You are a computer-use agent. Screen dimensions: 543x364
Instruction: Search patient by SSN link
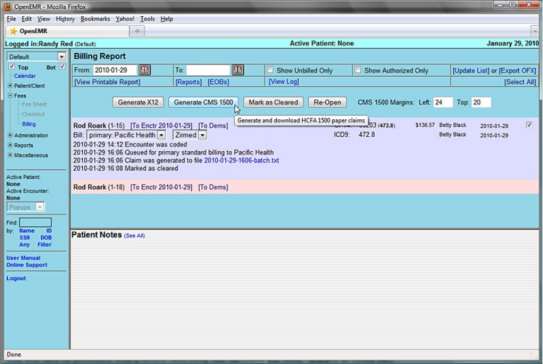(x=24, y=238)
